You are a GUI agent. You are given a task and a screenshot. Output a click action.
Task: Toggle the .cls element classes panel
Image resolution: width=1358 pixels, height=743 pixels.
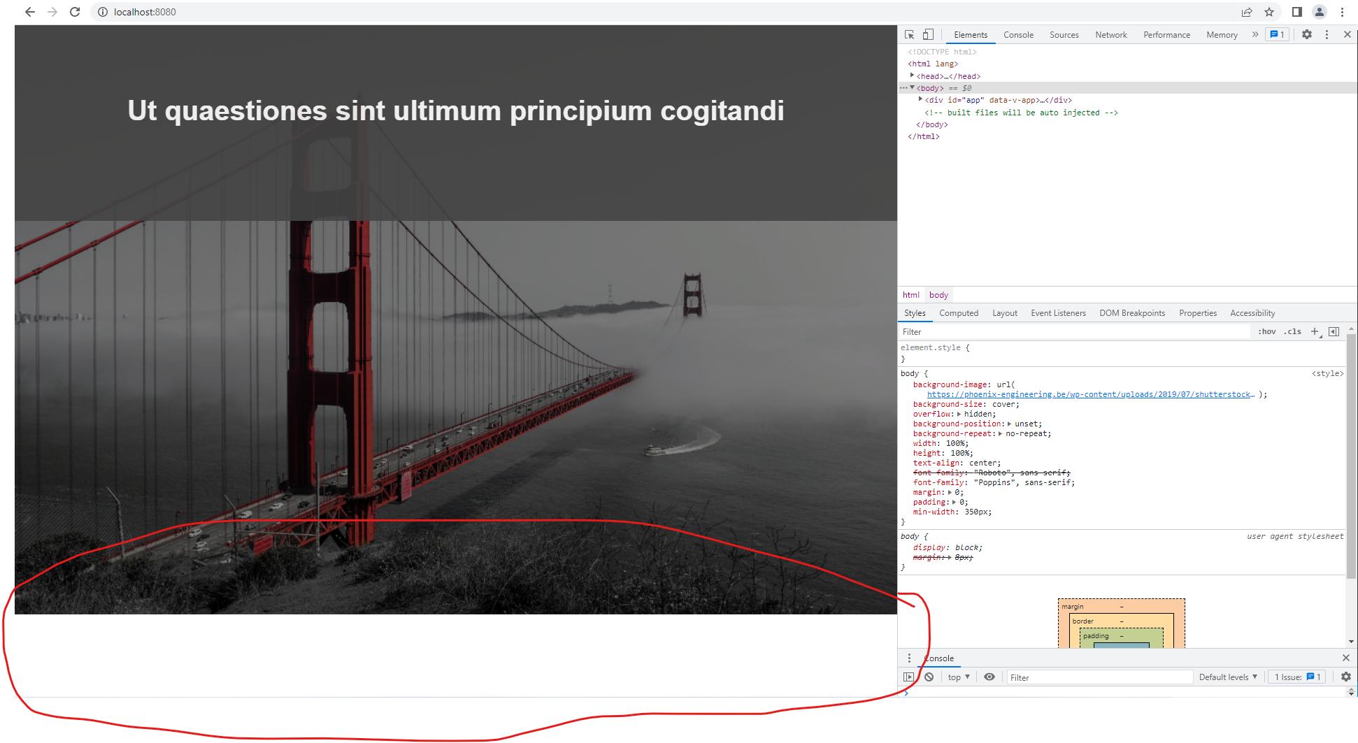tap(1292, 332)
